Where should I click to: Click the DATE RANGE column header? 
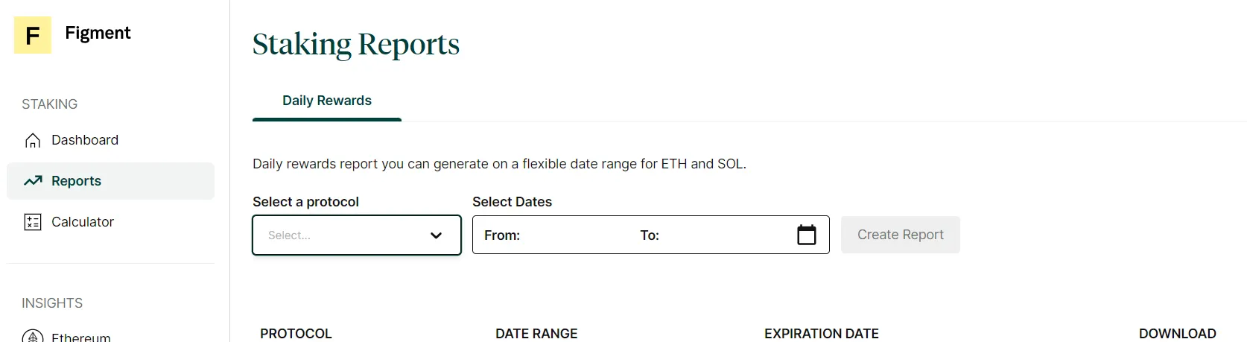(536, 334)
